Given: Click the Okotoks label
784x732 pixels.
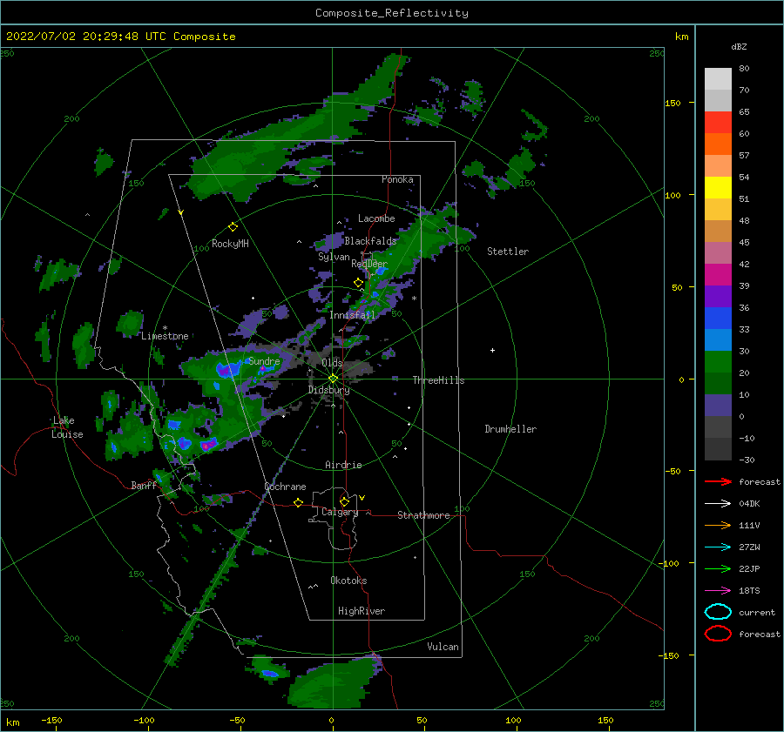Looking at the screenshot, I should (x=348, y=581).
